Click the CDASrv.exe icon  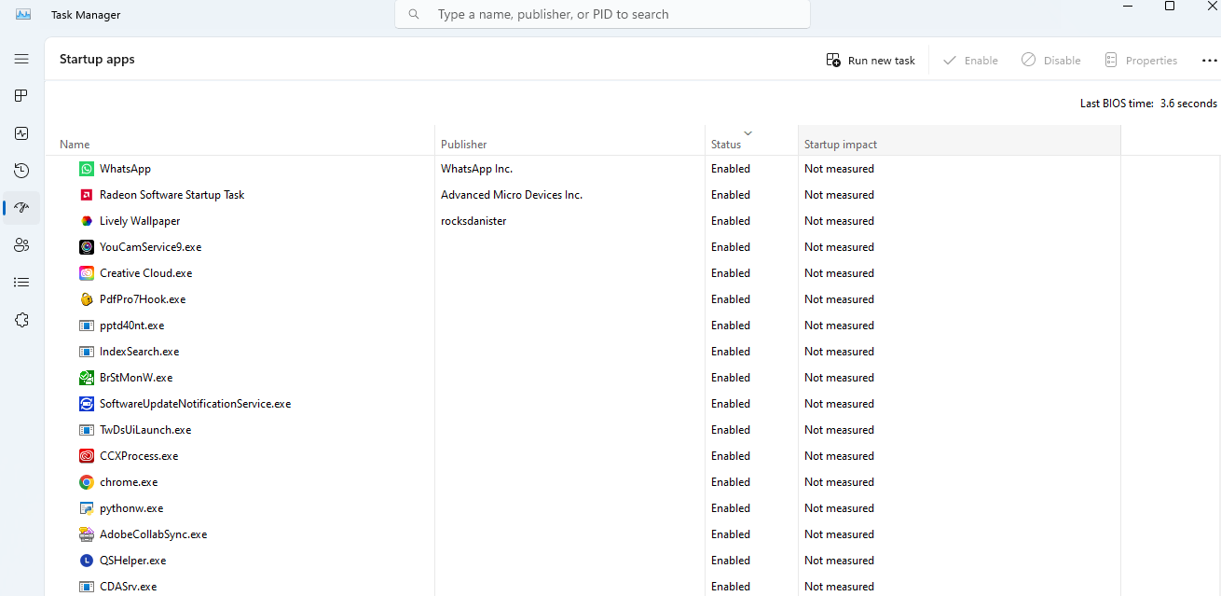click(x=87, y=587)
